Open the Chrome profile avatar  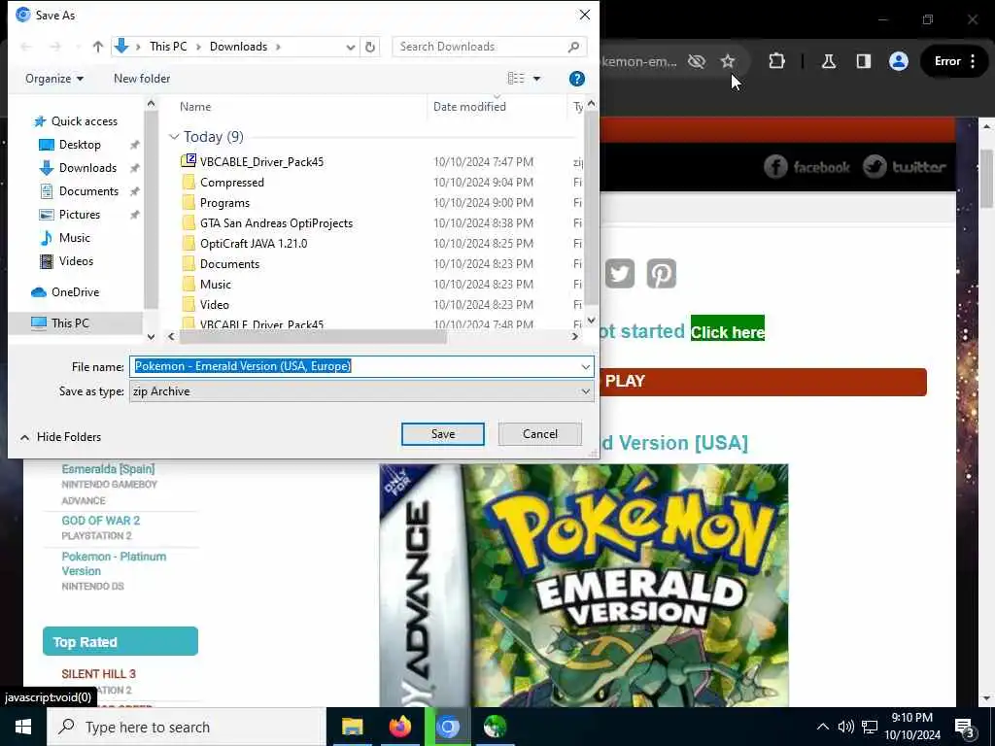pyautogui.click(x=898, y=61)
